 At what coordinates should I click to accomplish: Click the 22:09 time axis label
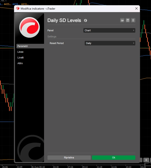click(19, 167)
